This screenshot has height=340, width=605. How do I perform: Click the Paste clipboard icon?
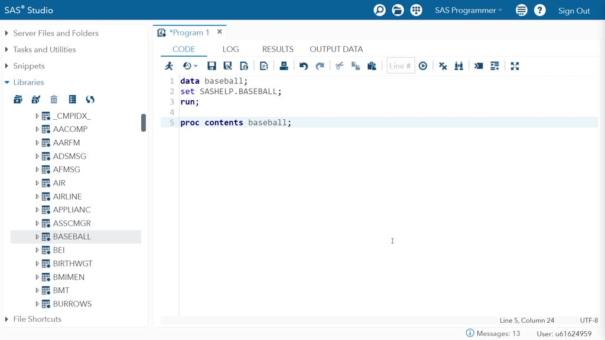coord(372,66)
